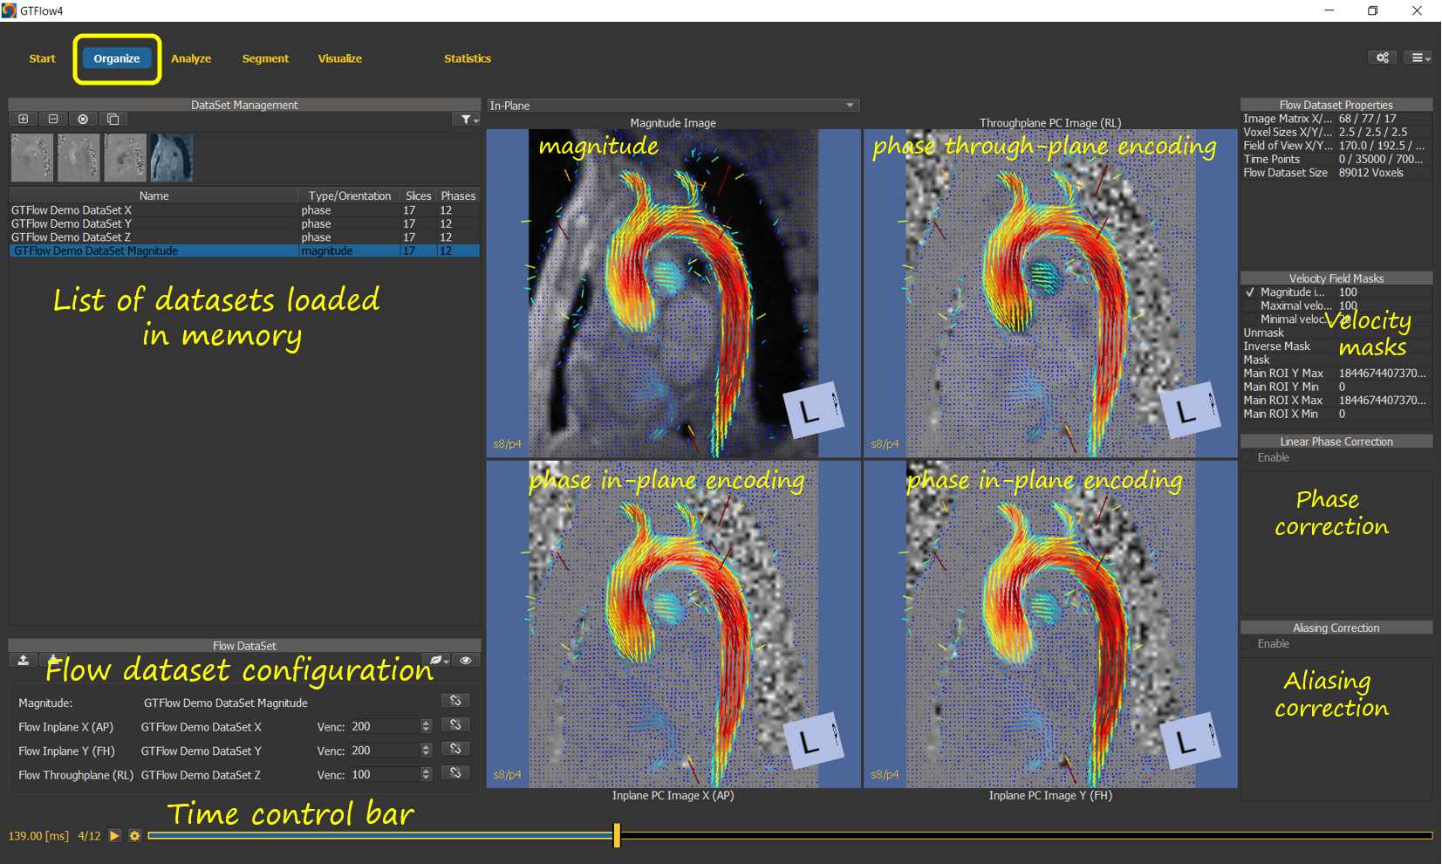The image size is (1442, 864).
Task: Click the Venc 100 field for Throughplane
Action: (384, 774)
